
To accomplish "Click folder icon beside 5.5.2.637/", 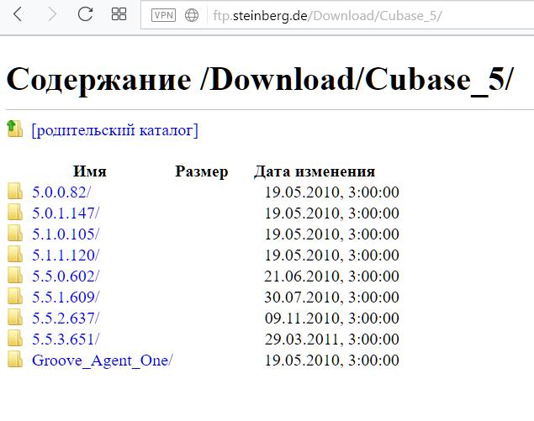I will tap(15, 317).
